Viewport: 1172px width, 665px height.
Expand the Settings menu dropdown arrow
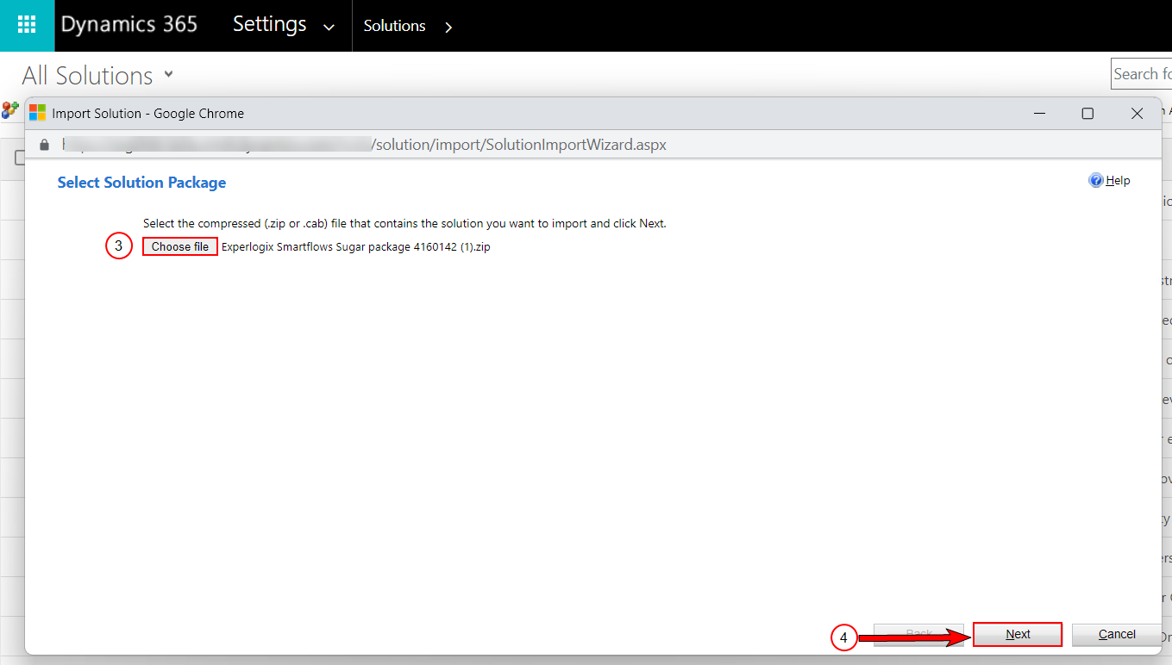click(x=329, y=28)
